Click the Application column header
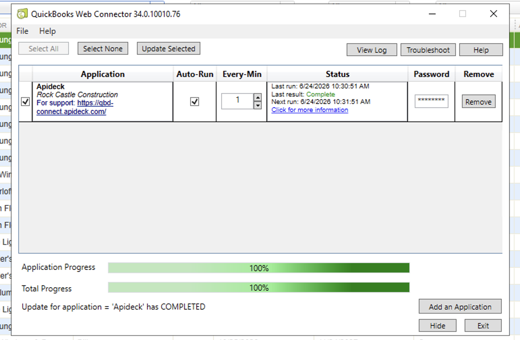The height and width of the screenshot is (340, 520). [x=103, y=74]
